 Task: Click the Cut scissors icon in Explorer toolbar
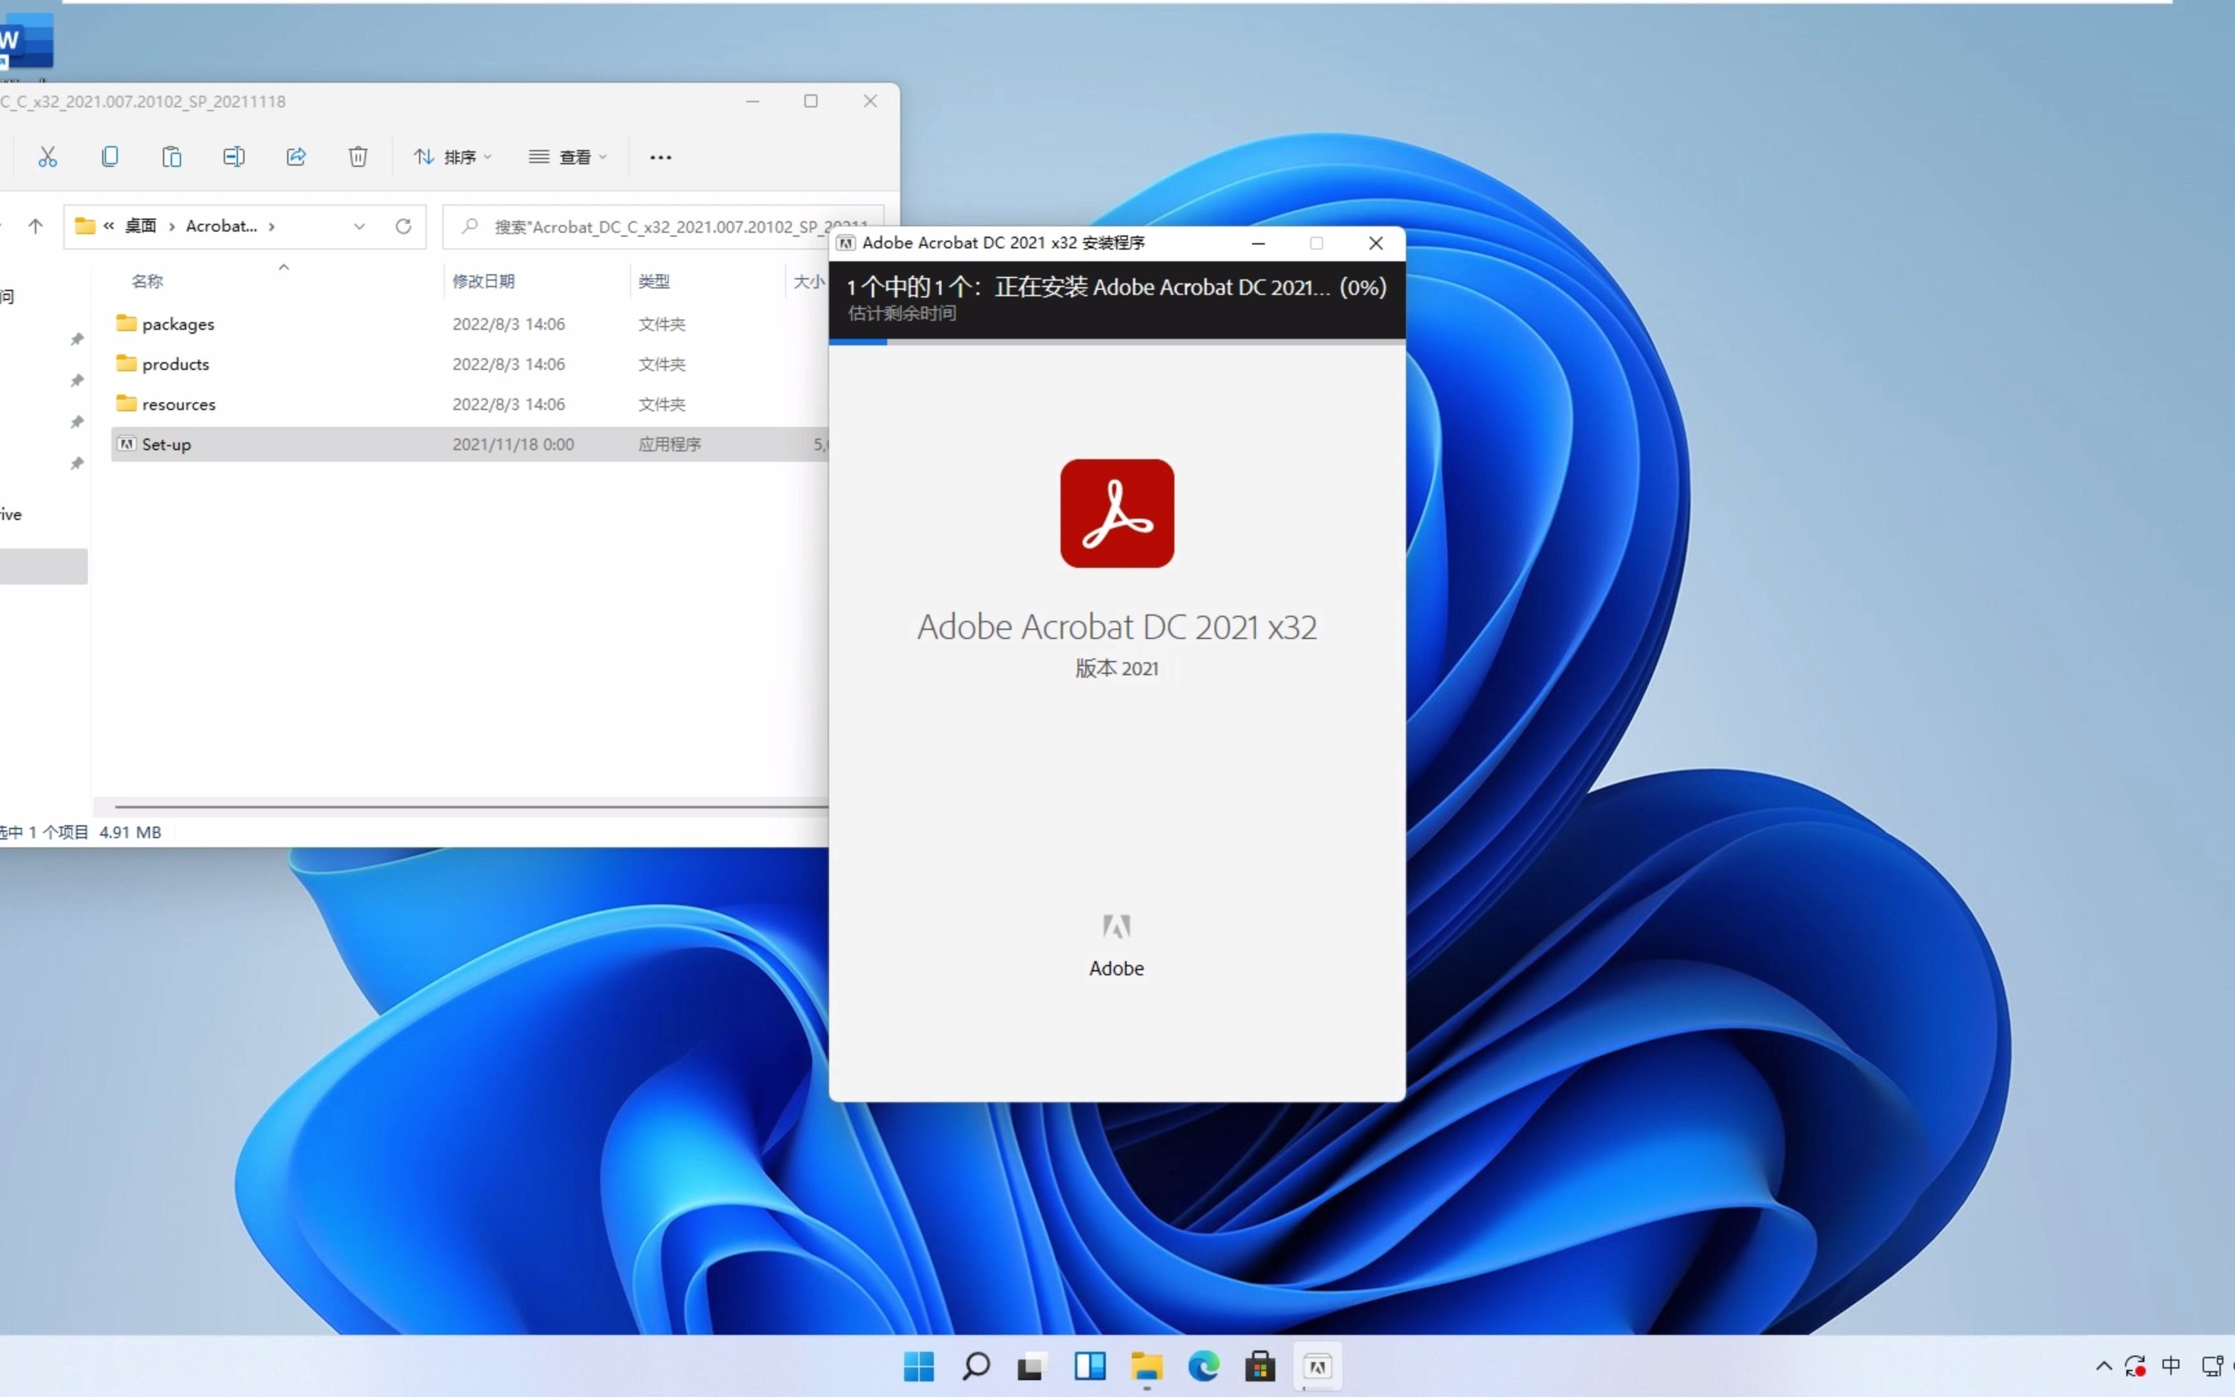(x=47, y=157)
